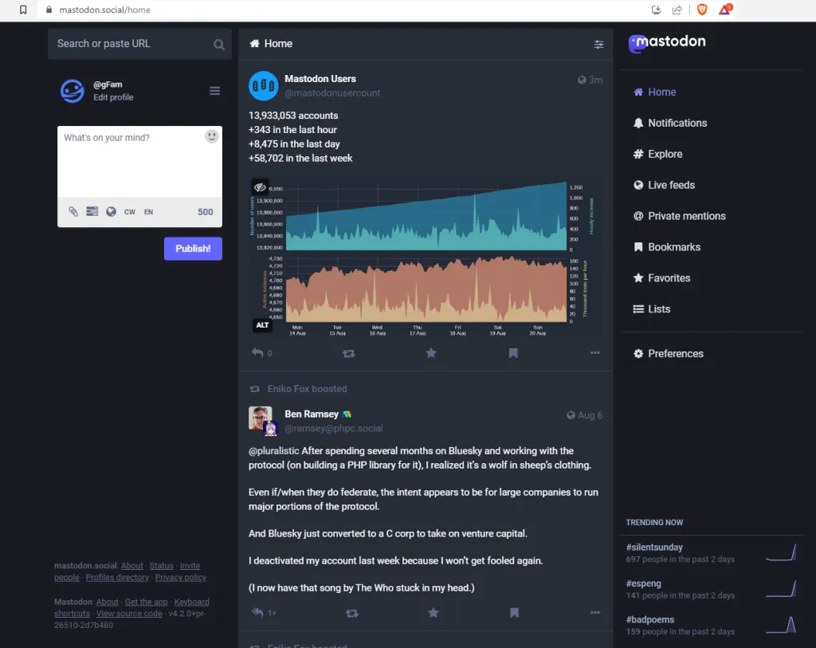Open the hamburger menu beside @gFam

[x=214, y=91]
